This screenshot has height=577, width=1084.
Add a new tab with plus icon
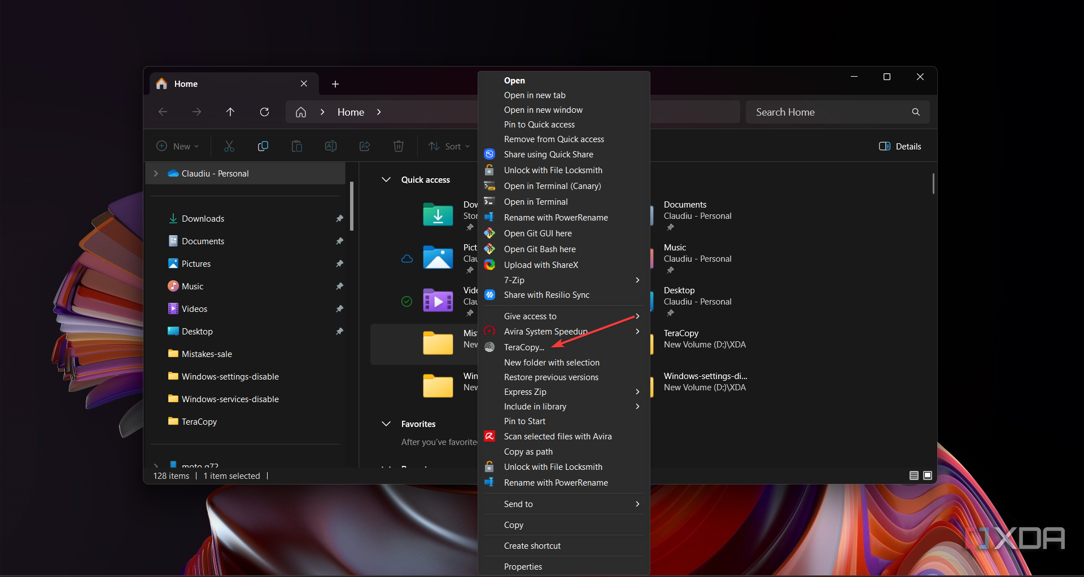click(335, 84)
